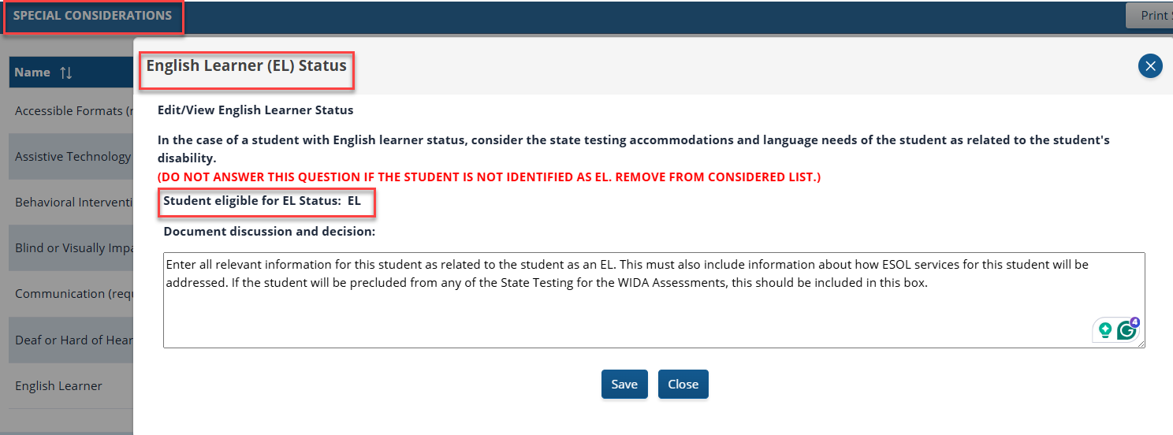The width and height of the screenshot is (1173, 435).
Task: Choose the Blind or Visually Impaired row
Action: pyautogui.click(x=73, y=248)
